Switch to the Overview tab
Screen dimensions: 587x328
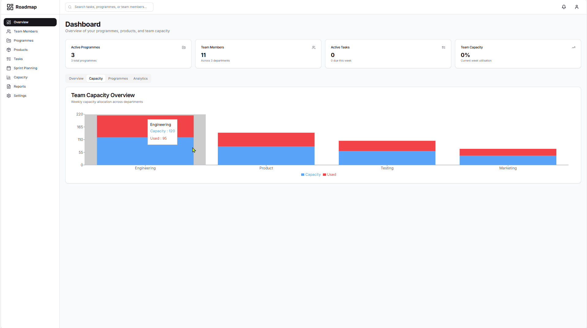click(76, 78)
